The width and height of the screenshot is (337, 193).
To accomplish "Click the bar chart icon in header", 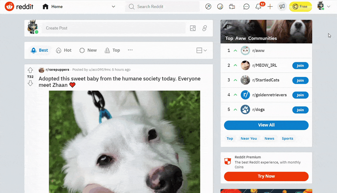I will [220, 7].
